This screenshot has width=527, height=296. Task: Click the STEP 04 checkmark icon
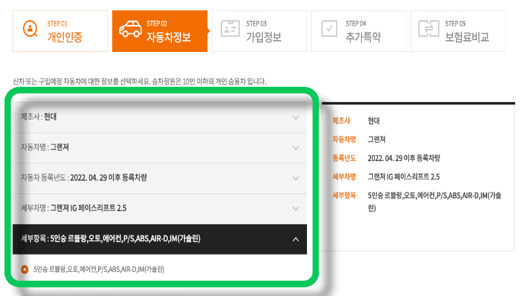329,29
